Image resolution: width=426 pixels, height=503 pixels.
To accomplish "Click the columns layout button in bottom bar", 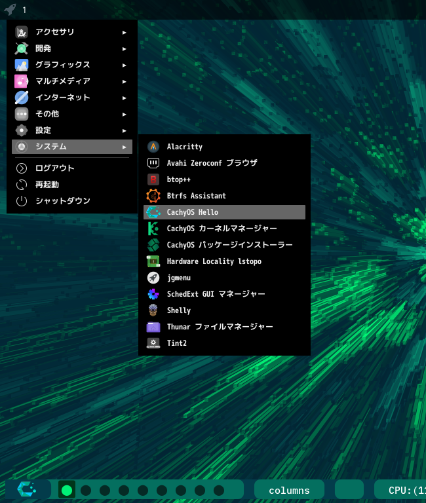I will point(289,491).
